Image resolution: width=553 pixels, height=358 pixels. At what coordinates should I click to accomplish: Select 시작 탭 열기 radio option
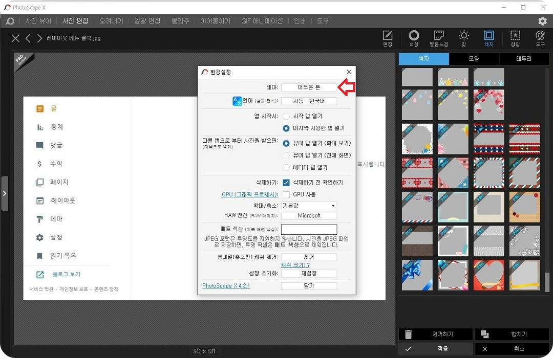(286, 116)
